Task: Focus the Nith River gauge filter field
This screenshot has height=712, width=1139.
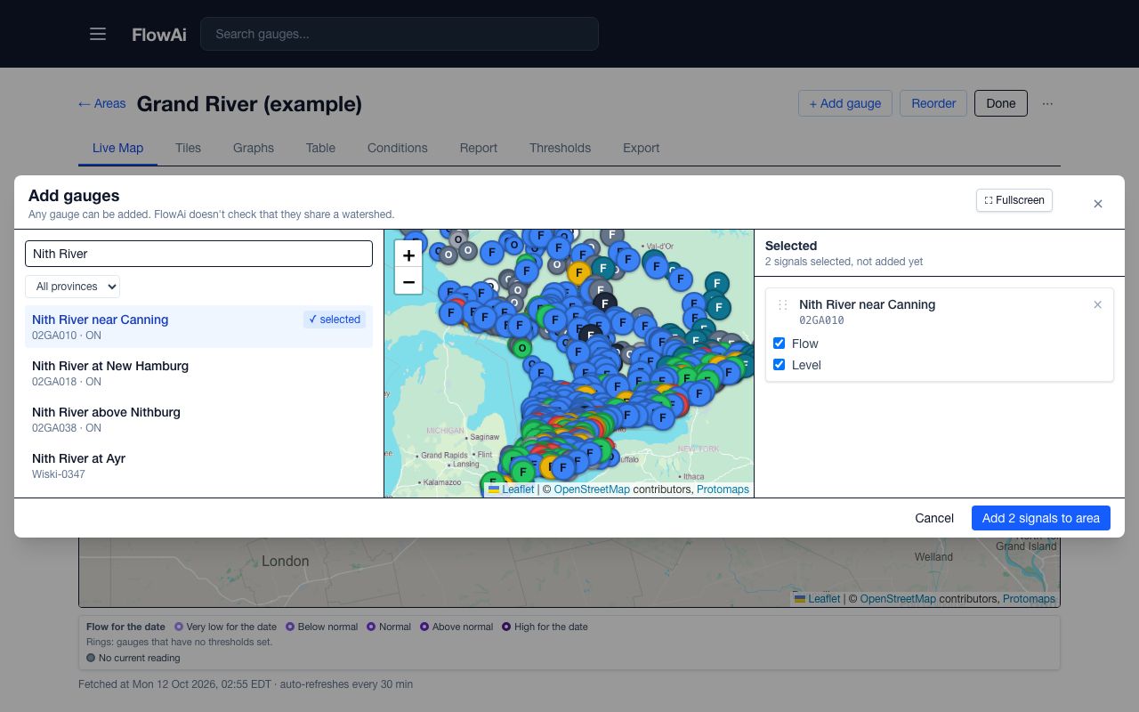Action: tap(198, 254)
